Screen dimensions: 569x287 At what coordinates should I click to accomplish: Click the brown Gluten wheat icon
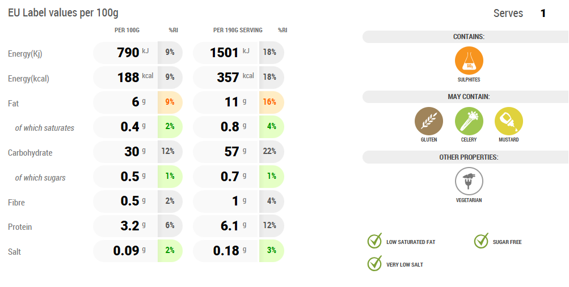coord(429,121)
